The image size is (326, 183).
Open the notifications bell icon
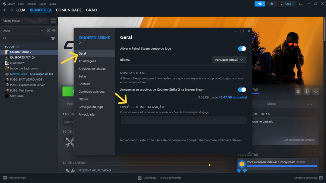point(272,4)
